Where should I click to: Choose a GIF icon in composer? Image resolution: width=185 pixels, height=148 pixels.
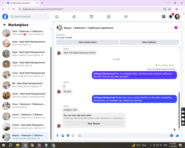tap(73, 136)
